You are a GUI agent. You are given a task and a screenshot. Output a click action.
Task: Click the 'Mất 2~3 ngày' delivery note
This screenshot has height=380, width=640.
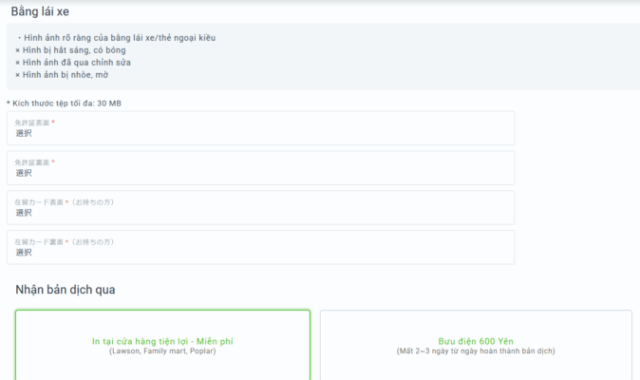[x=475, y=351]
